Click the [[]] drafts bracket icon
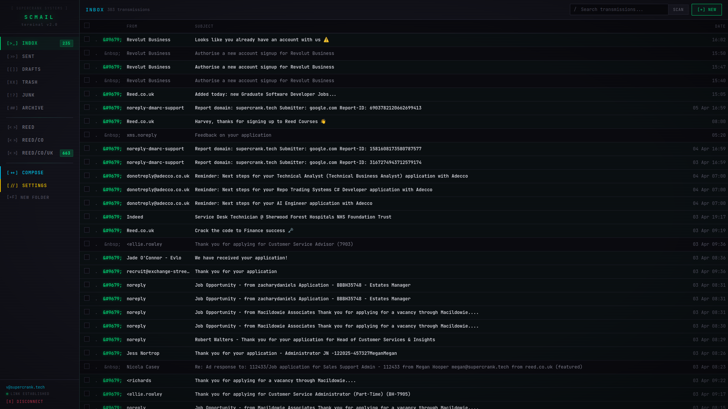This screenshot has width=728, height=409. 13,69
